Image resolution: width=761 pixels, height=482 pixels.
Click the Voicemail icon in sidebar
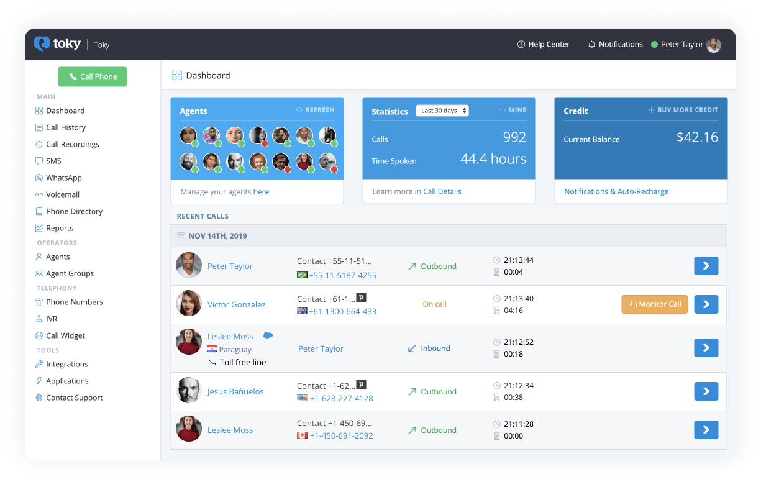click(39, 194)
